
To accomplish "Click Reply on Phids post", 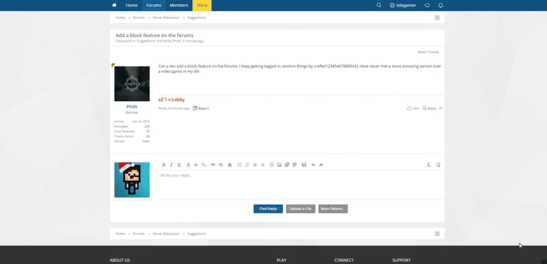I will [429, 108].
